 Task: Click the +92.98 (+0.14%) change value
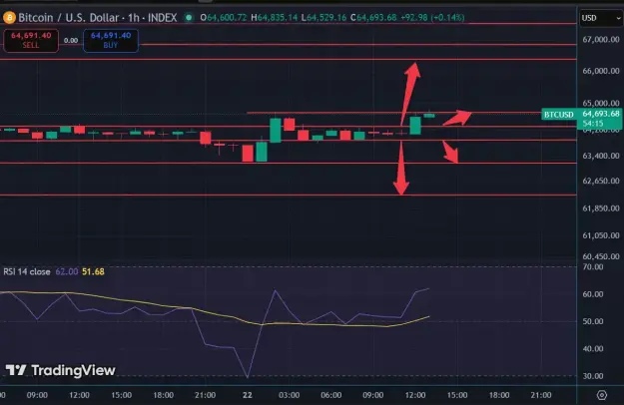pyautogui.click(x=432, y=18)
